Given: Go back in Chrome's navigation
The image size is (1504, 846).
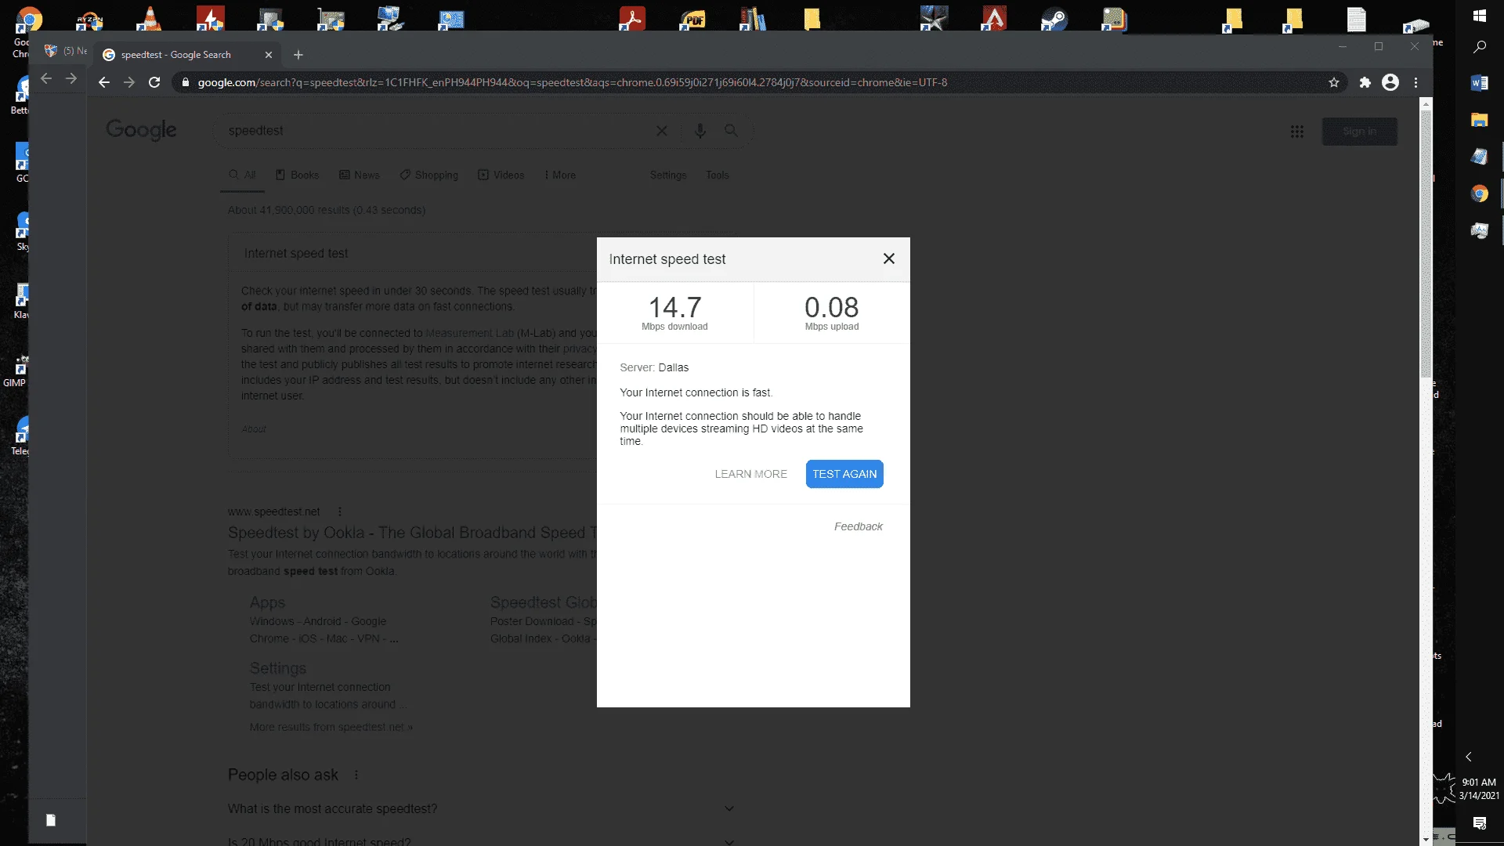Looking at the screenshot, I should tap(103, 82).
